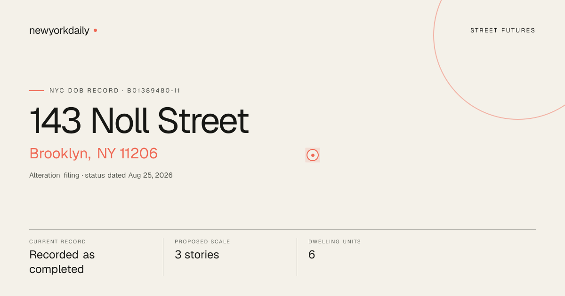Click the Dwelling Units heading
This screenshot has height=296, width=565.
point(335,242)
